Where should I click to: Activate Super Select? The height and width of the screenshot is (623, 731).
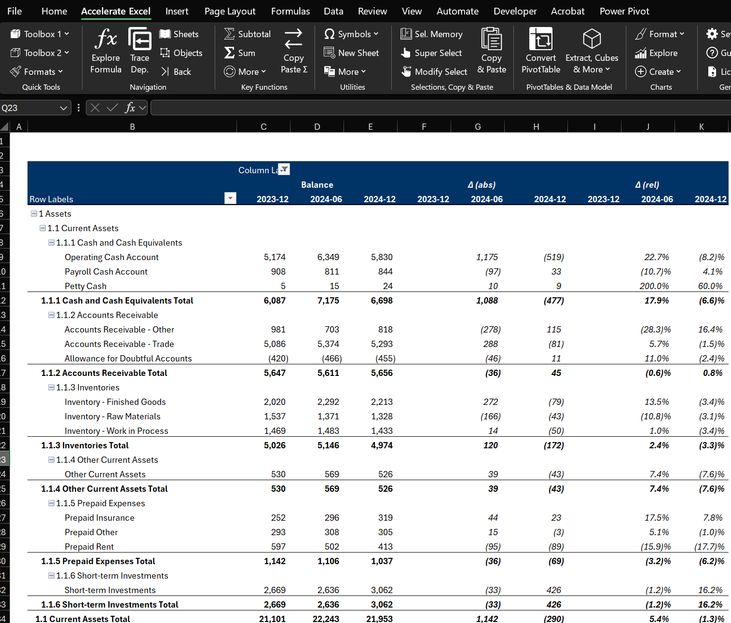tap(431, 53)
